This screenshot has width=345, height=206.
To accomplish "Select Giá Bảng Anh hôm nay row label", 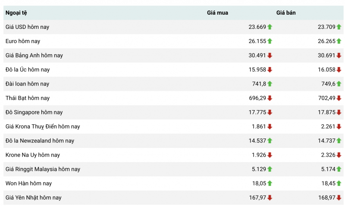I will (x=34, y=55).
